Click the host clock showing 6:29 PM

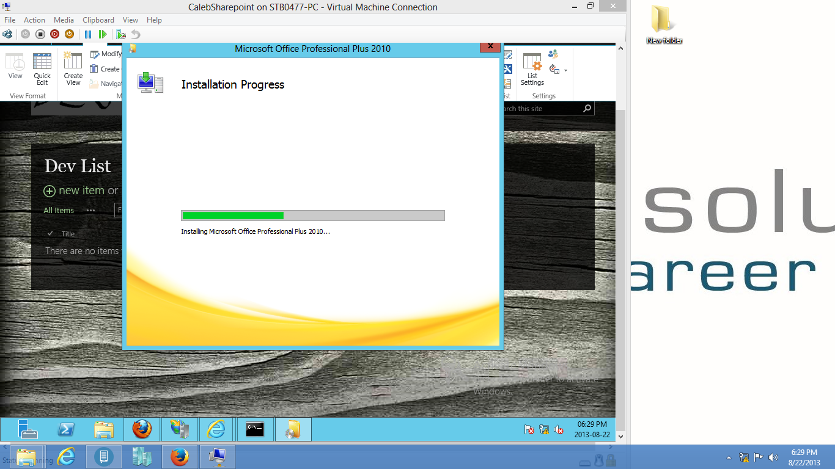coord(804,457)
